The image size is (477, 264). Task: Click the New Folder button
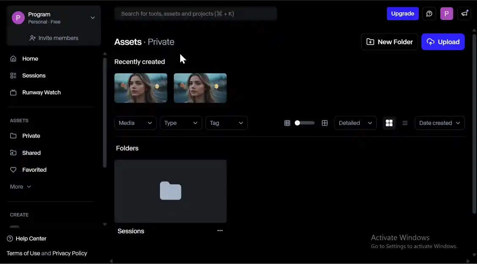(x=389, y=42)
